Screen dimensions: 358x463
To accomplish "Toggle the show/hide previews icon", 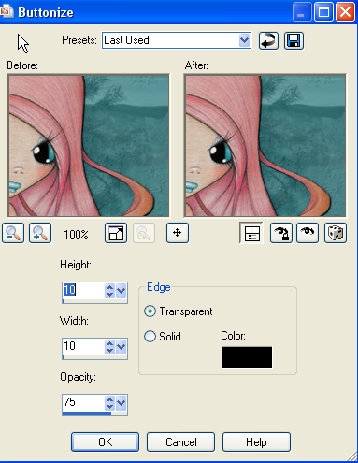I will [251, 233].
